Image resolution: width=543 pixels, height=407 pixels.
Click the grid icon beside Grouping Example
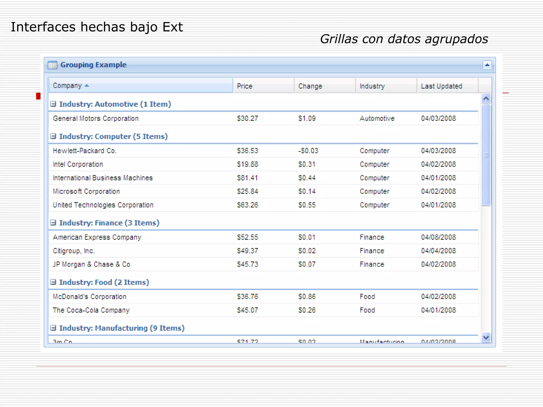coord(52,65)
